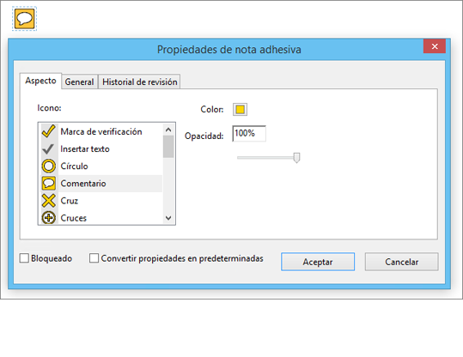Close the Propiedades de nota adhesiva dialog

pyautogui.click(x=435, y=46)
